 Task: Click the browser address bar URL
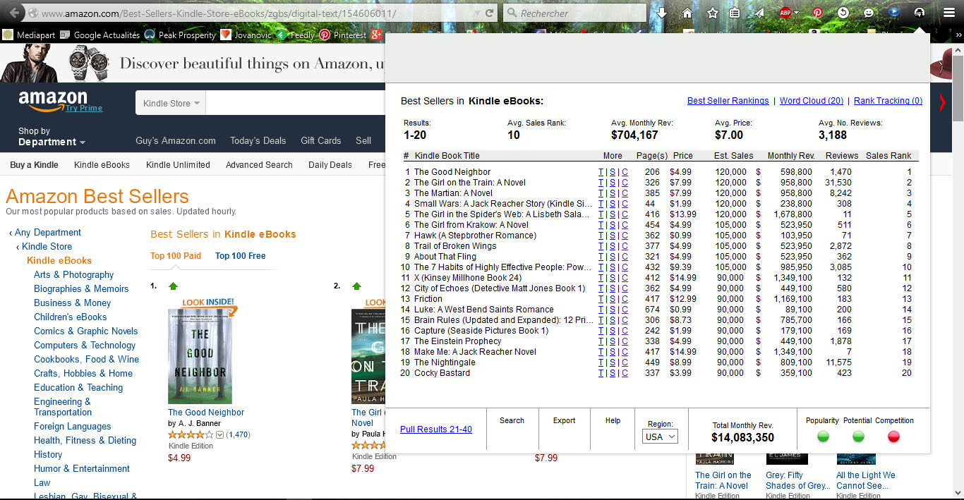tap(219, 13)
